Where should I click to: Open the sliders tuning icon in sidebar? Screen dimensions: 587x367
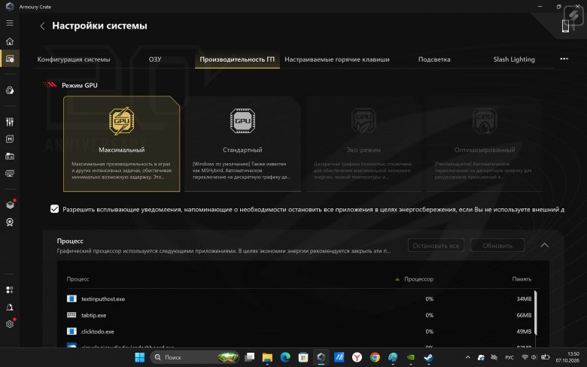pos(10,122)
